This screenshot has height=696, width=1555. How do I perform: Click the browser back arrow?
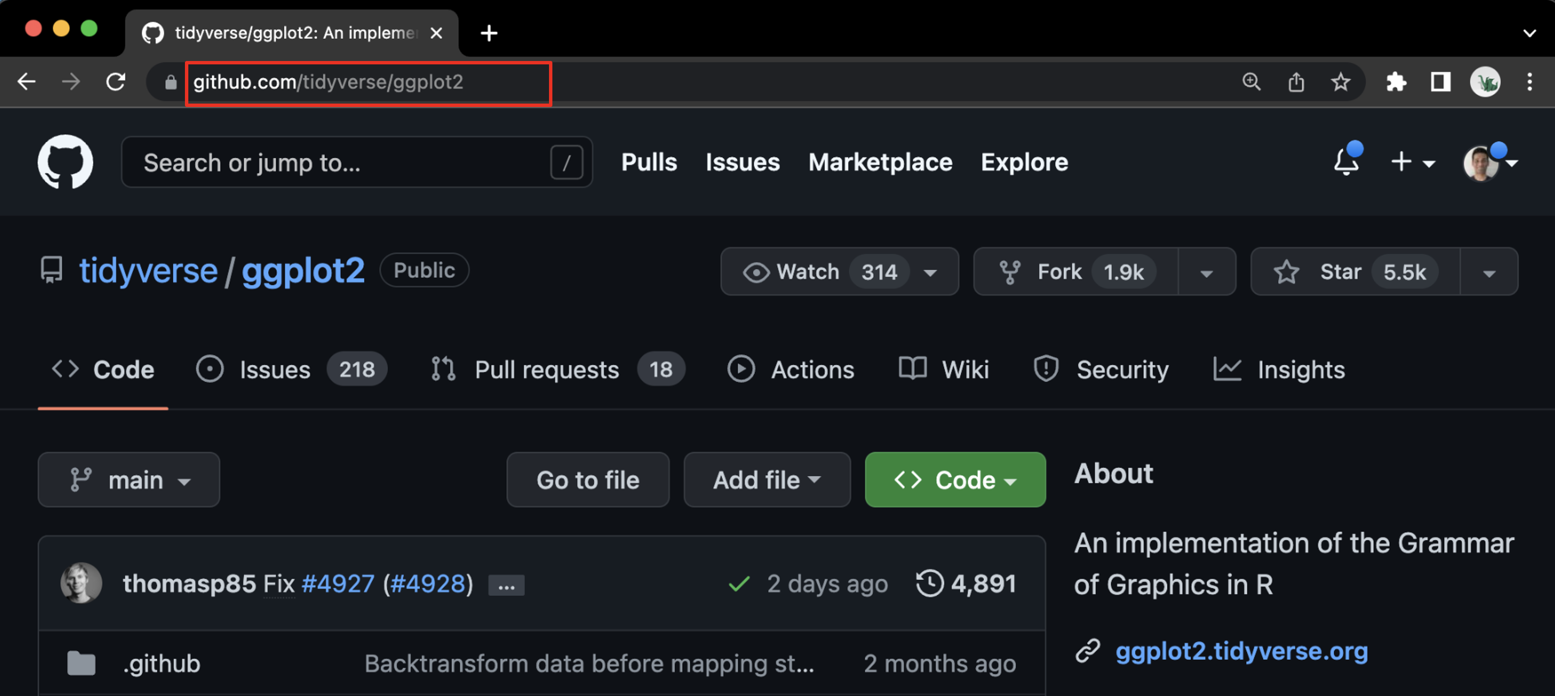click(27, 81)
